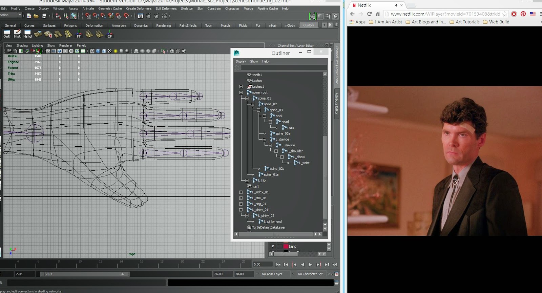Open the Outliner's Display menu
The image size is (542, 293).
pyautogui.click(x=241, y=61)
